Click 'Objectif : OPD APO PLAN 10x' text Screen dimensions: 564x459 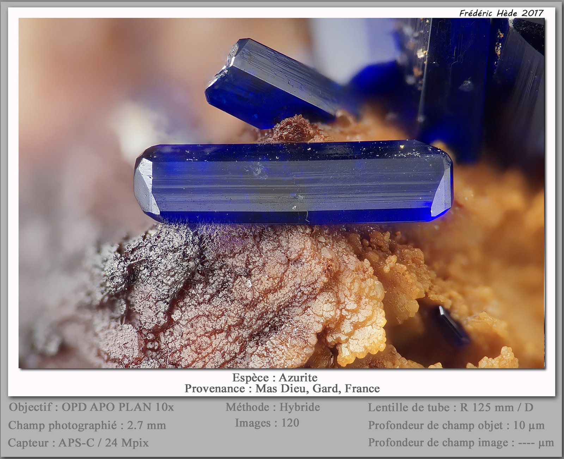tap(91, 407)
